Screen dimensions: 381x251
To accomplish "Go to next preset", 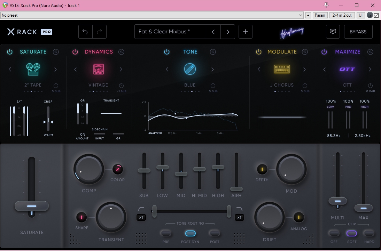I will tap(228, 32).
